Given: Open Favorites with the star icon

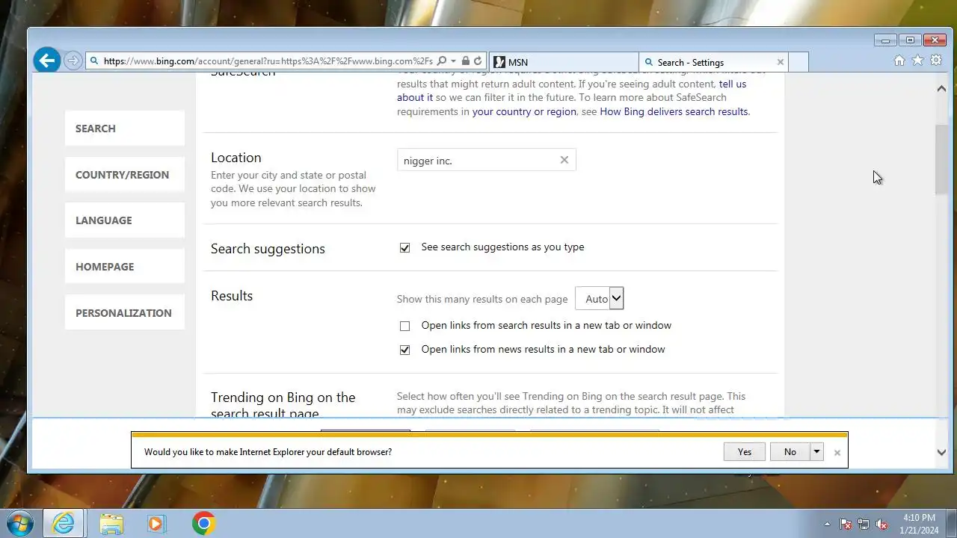Looking at the screenshot, I should pyautogui.click(x=917, y=61).
